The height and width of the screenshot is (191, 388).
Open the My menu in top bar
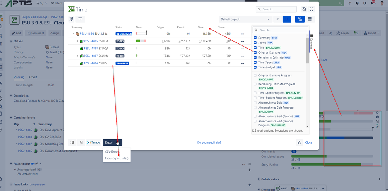point(42,3)
